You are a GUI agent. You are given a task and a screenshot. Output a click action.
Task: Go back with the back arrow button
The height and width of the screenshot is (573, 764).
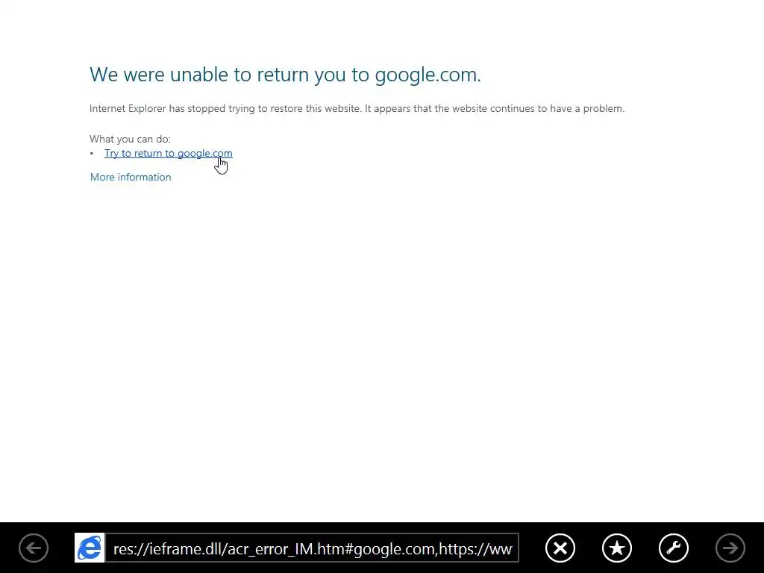34,548
